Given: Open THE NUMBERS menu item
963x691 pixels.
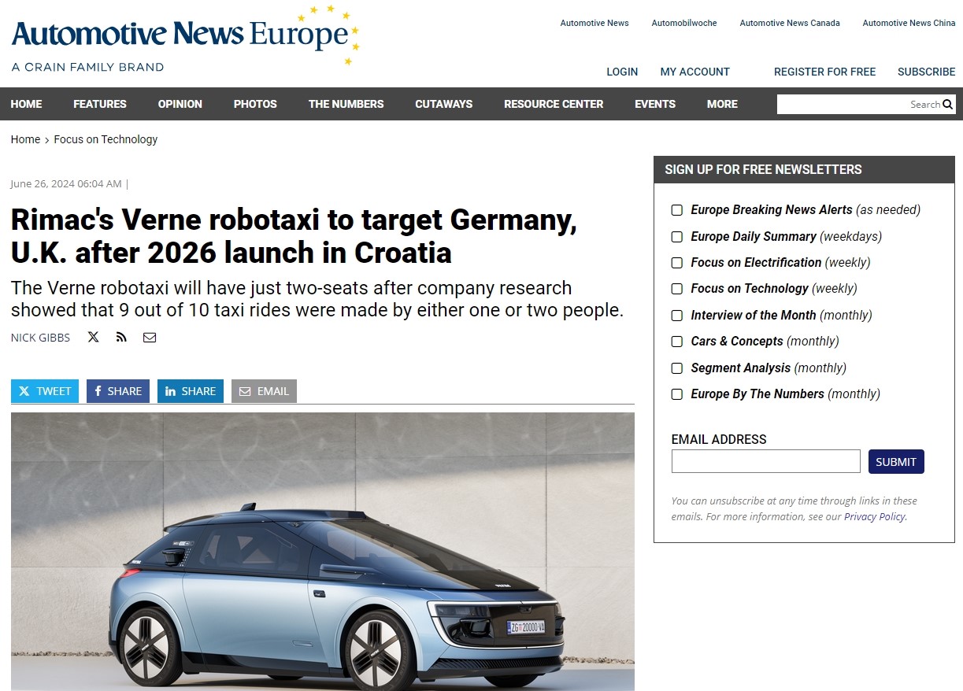Looking at the screenshot, I should (346, 104).
